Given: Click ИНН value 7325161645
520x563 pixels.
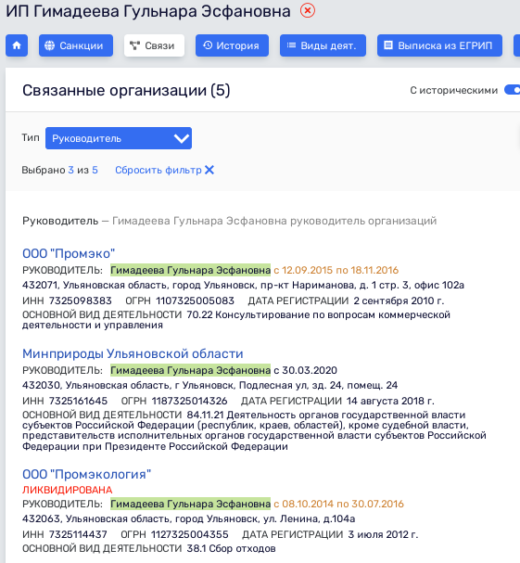Looking at the screenshot, I should coord(78,401).
